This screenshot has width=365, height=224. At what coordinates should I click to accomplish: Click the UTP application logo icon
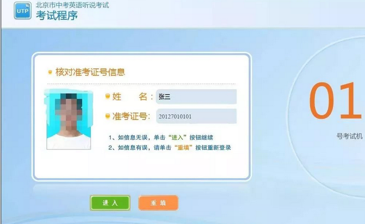pos(23,11)
